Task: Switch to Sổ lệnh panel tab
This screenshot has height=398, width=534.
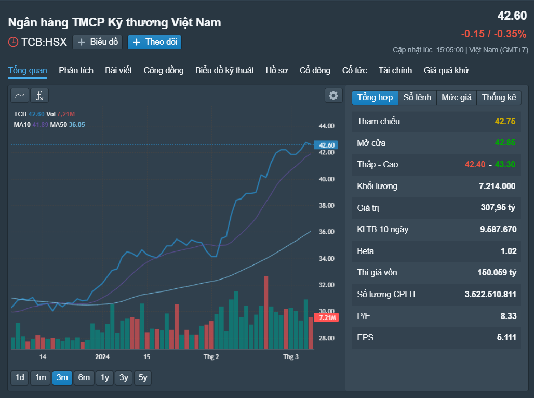Action: pyautogui.click(x=417, y=98)
